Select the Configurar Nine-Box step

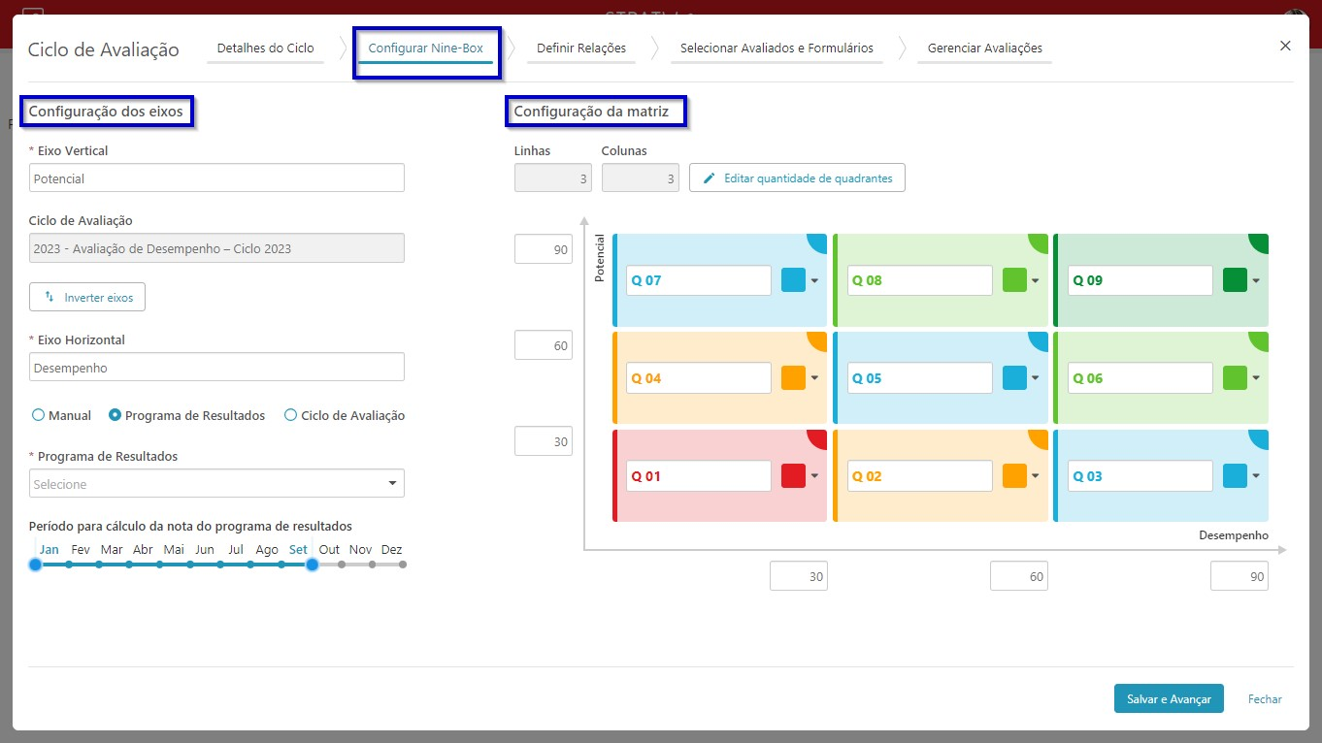(425, 48)
